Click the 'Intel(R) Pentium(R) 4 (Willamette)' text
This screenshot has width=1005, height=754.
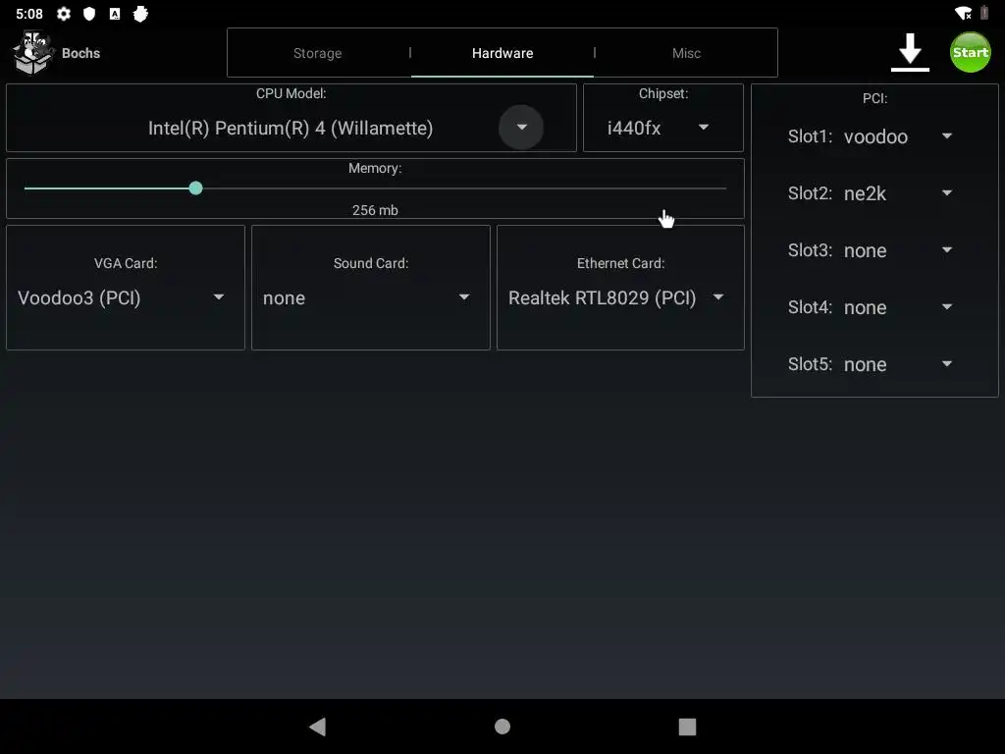point(291,129)
